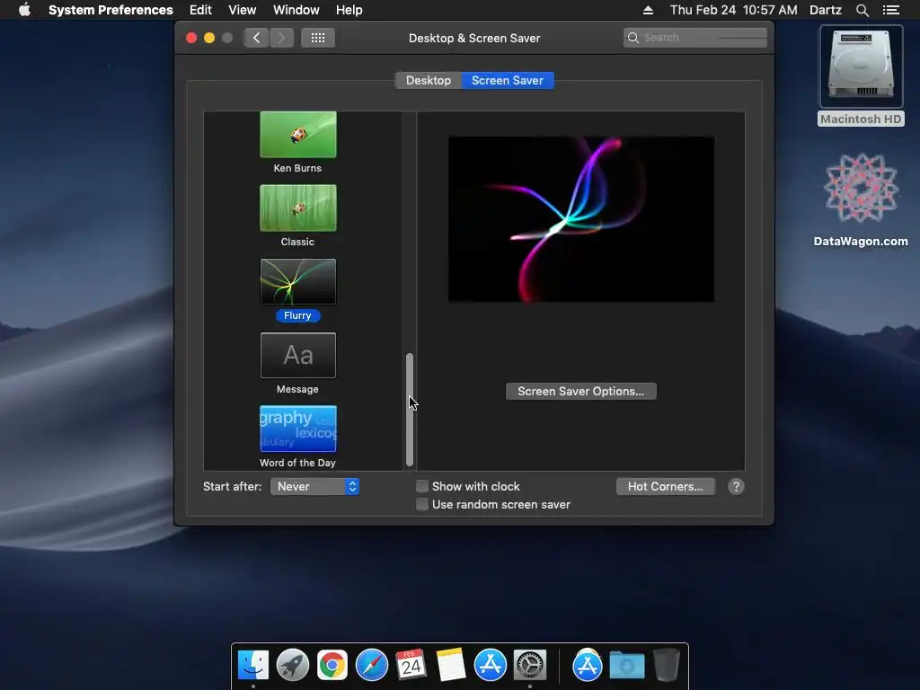The image size is (920, 690).
Task: Open the Help menu
Action: pos(349,10)
